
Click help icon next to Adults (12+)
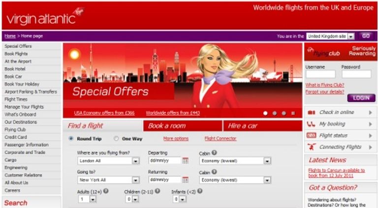[106, 191]
